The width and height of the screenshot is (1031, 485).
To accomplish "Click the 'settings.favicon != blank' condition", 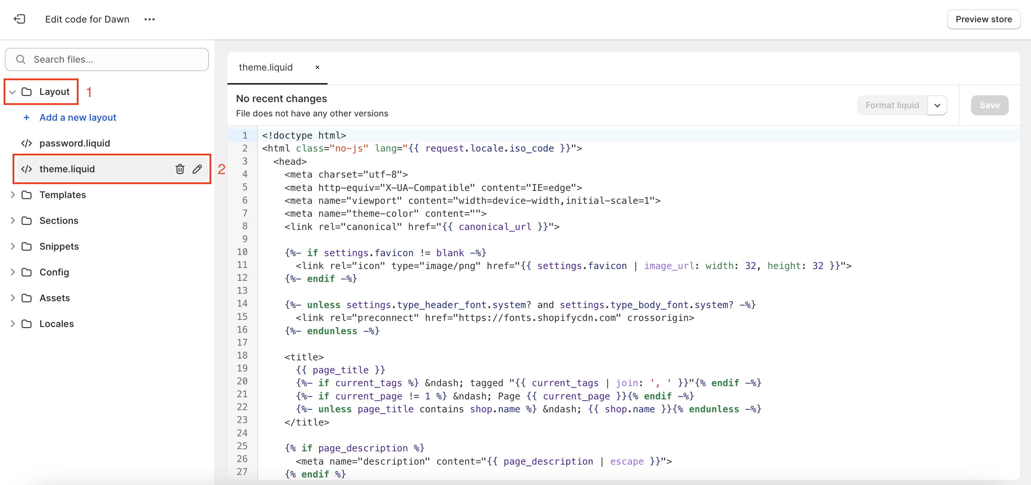I will point(394,253).
